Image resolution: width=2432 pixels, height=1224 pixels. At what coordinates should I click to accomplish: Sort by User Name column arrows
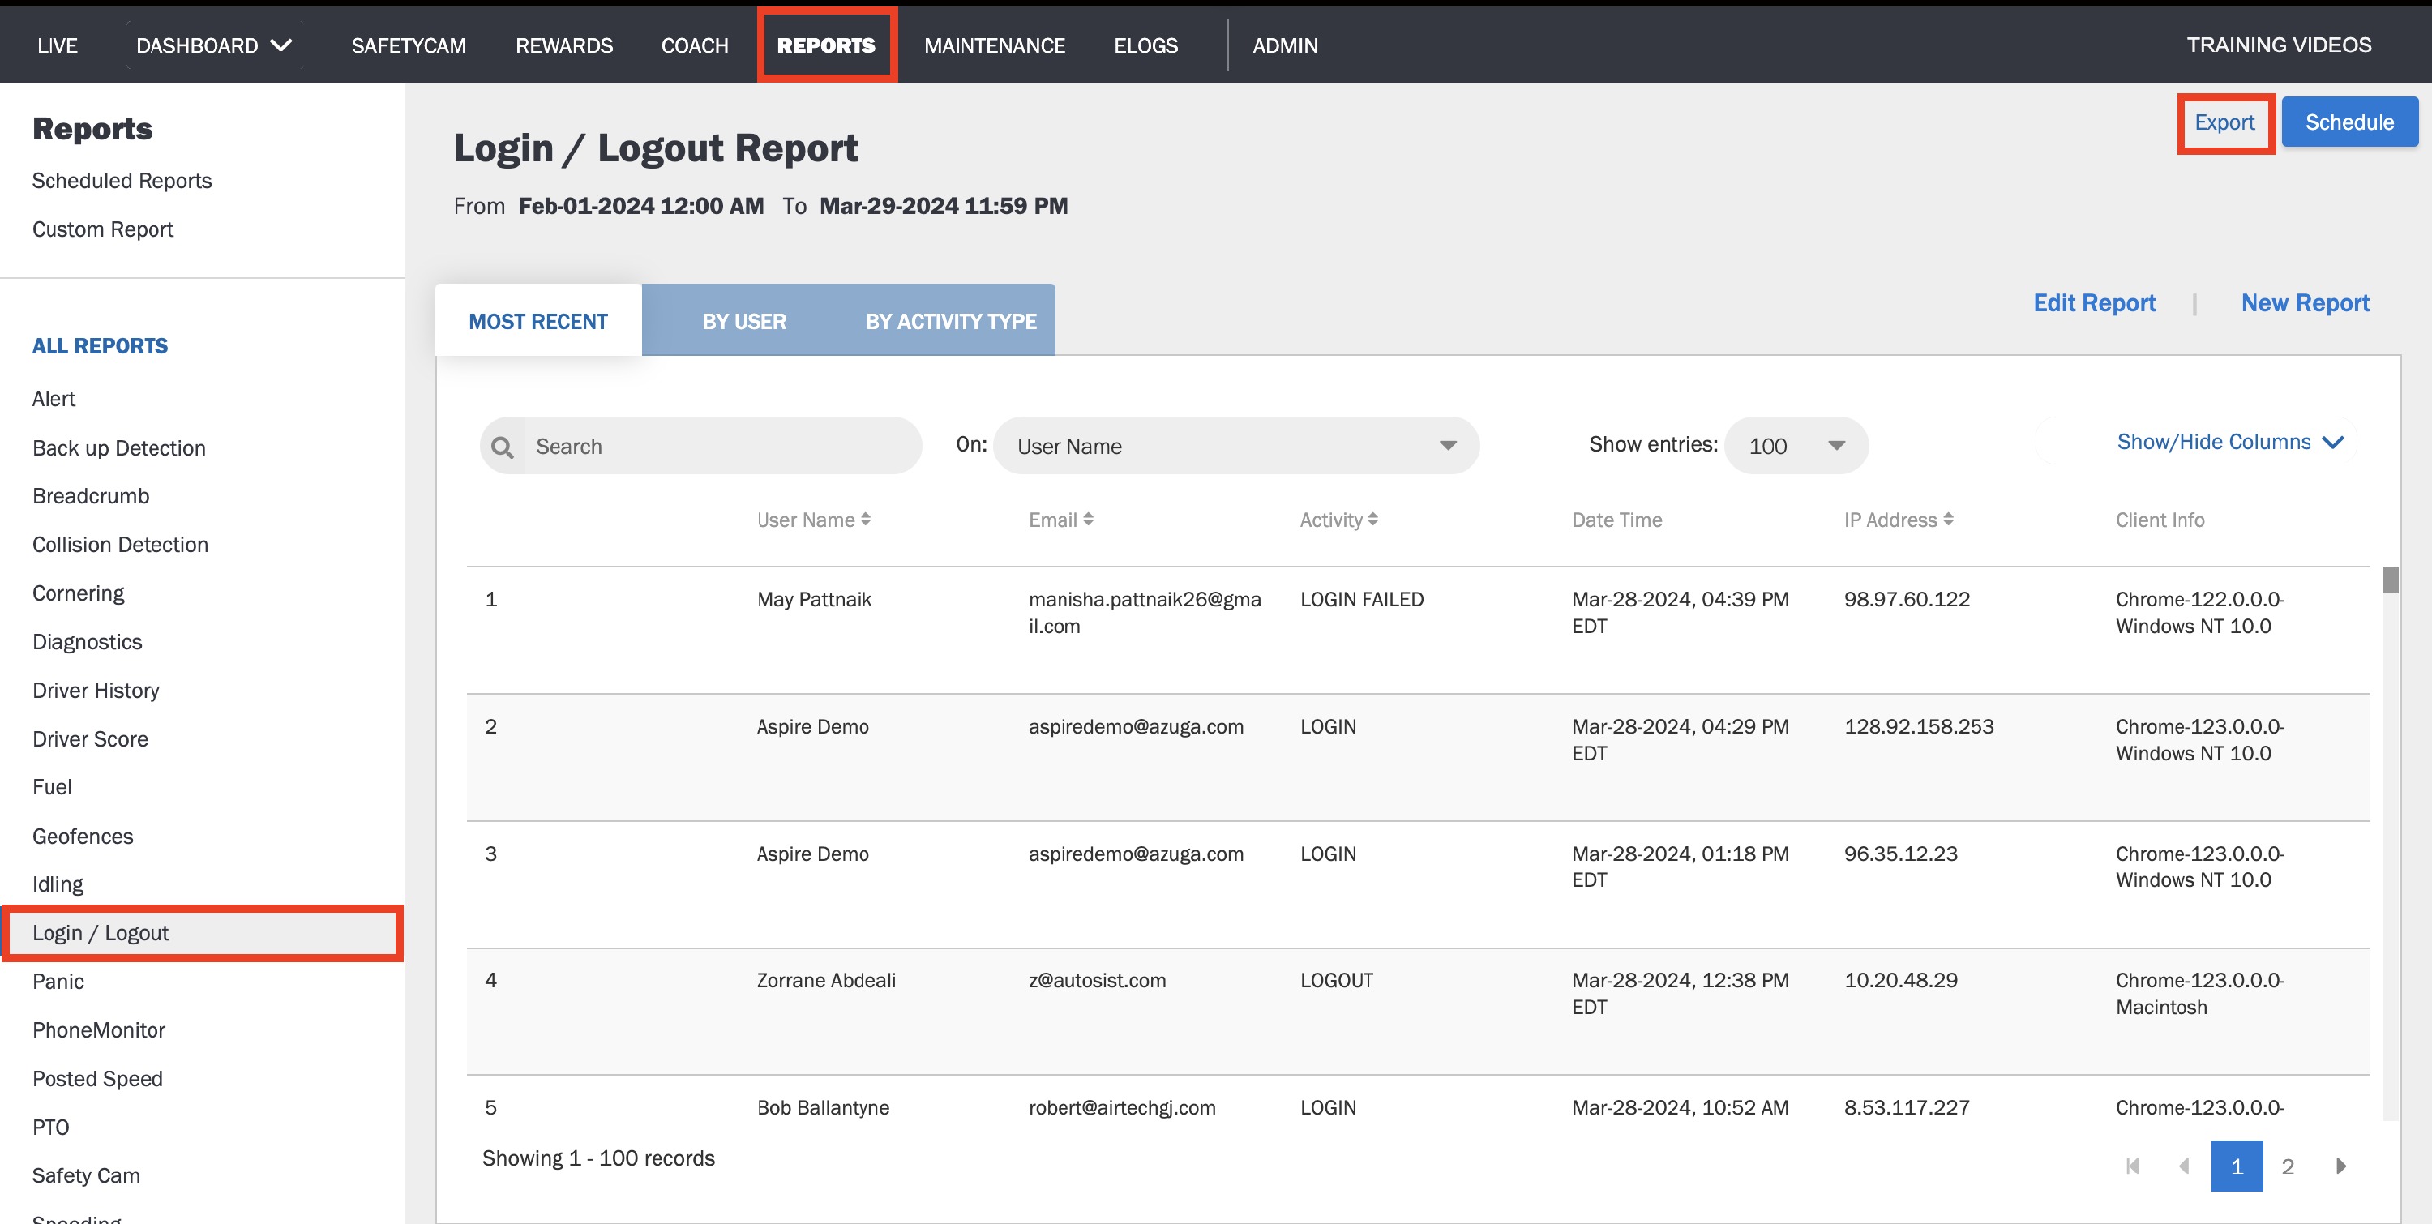[866, 519]
